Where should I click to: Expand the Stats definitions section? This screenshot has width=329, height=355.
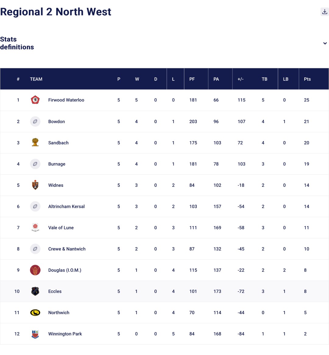pyautogui.click(x=325, y=43)
